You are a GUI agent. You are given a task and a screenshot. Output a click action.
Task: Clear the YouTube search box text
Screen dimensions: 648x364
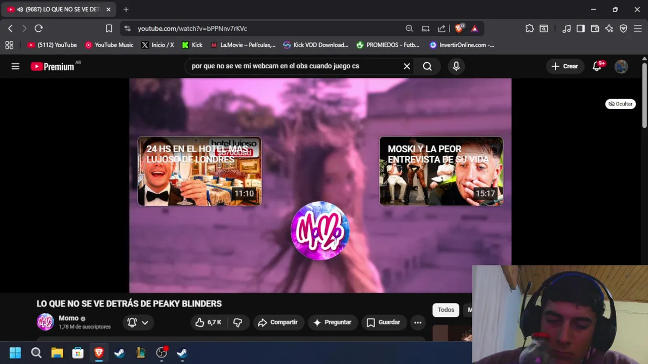coord(407,66)
